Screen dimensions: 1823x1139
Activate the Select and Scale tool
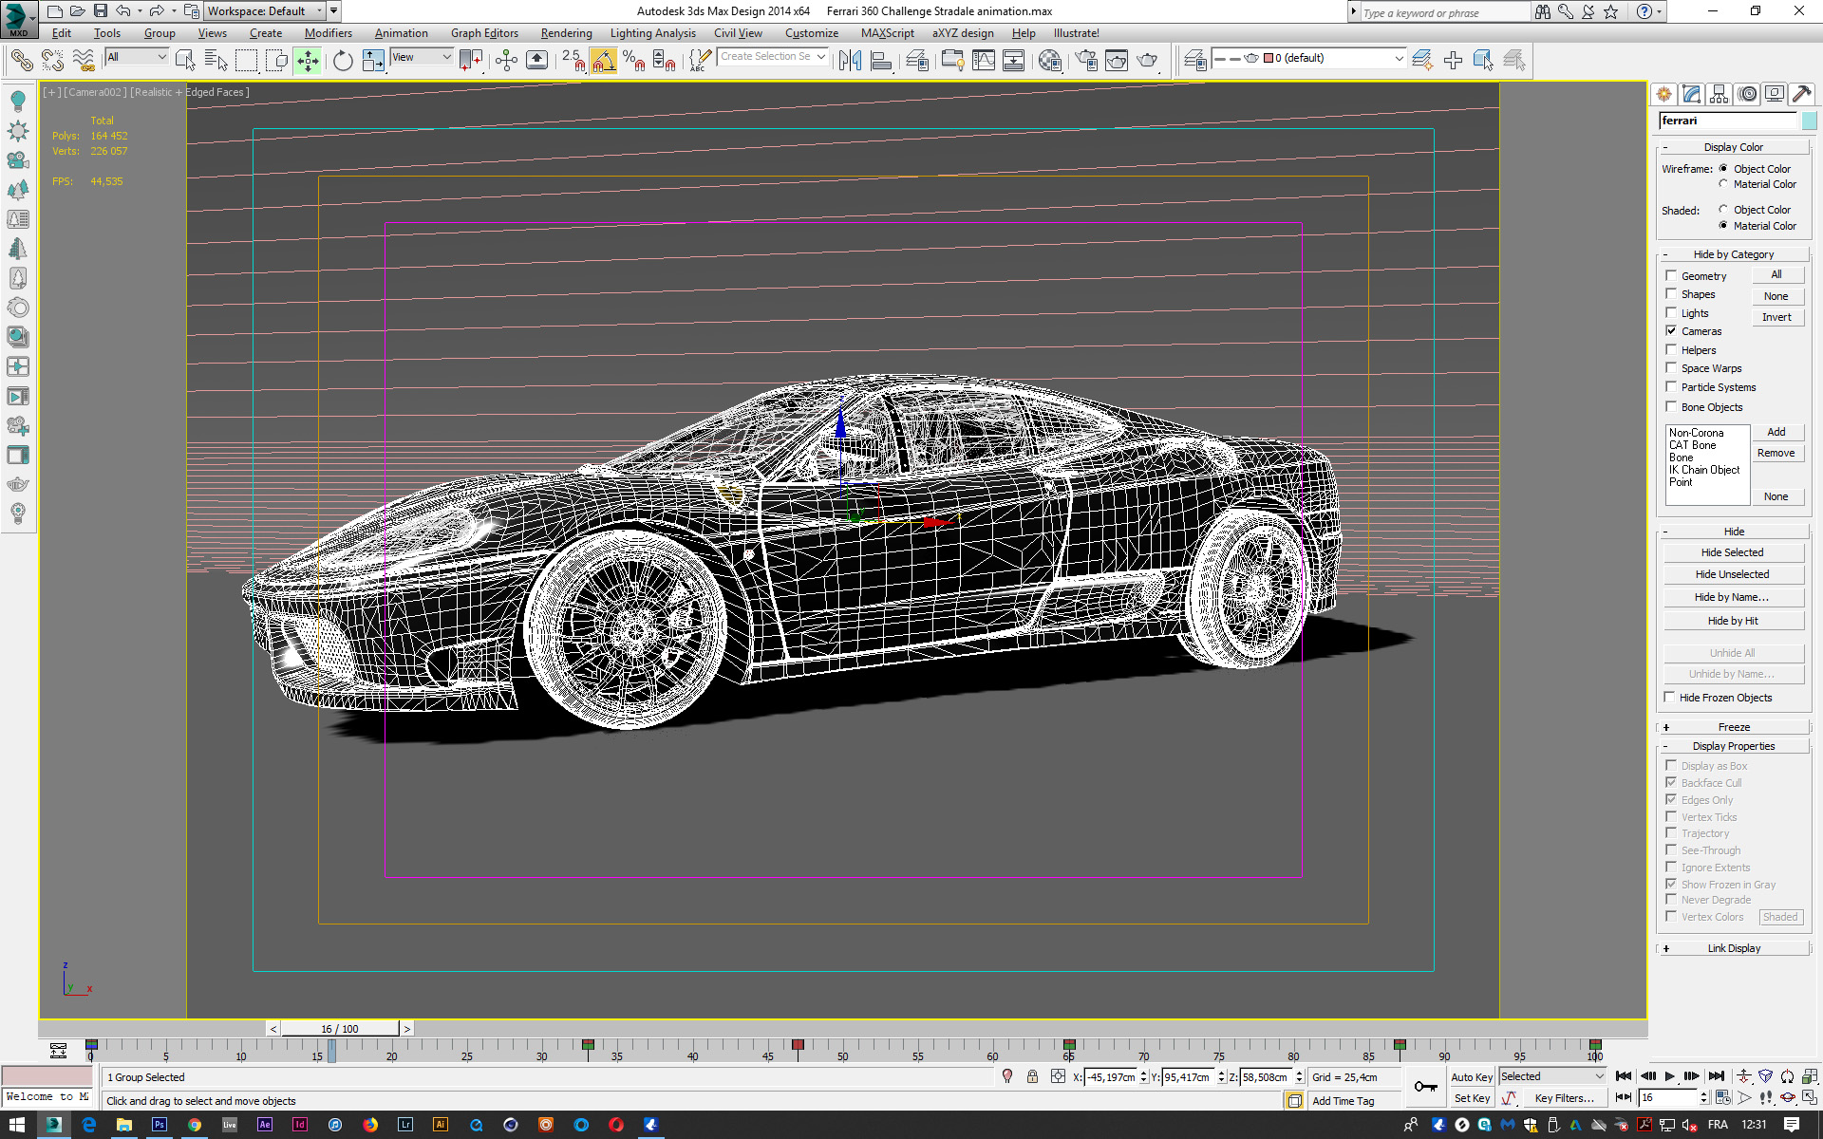click(373, 61)
